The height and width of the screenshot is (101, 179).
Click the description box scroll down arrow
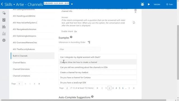135,12
